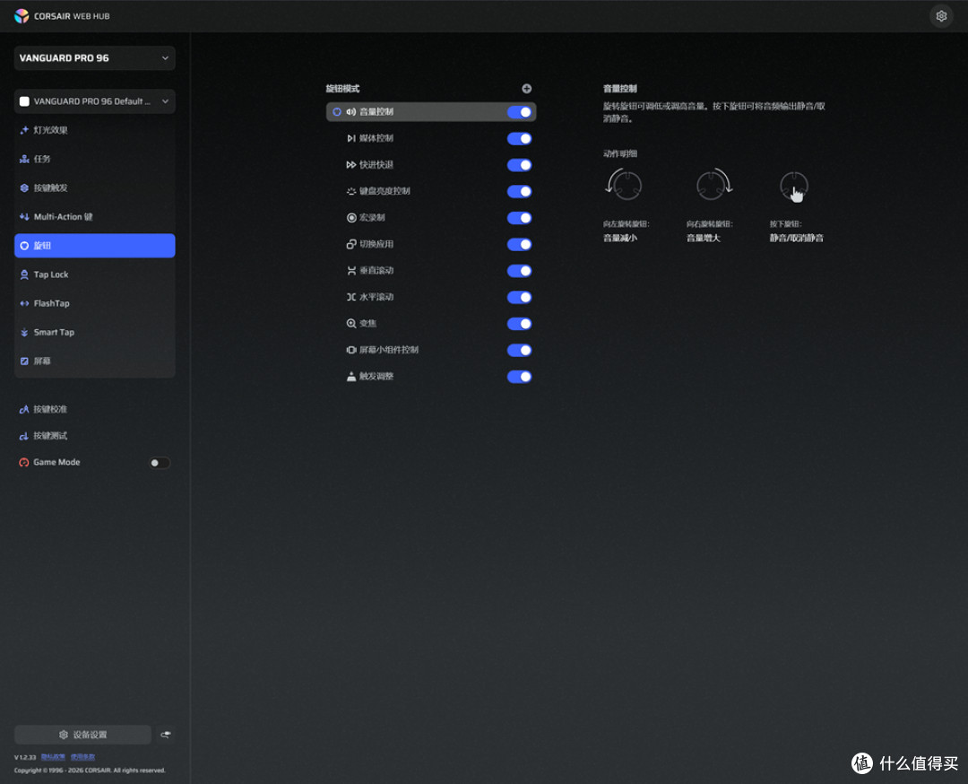Switch off the 垂直滚动 toggle
Viewport: 968px width, 784px height.
(x=519, y=271)
